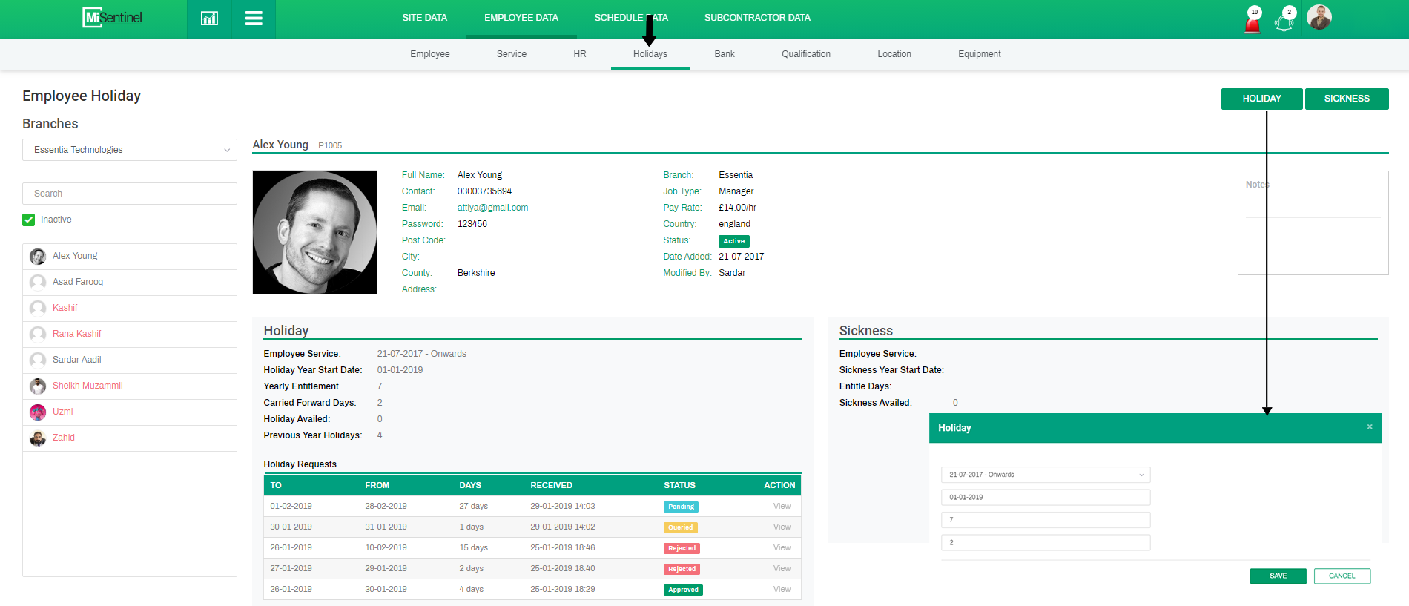Switch to the Bank tab
This screenshot has height=606, width=1409.
725,54
